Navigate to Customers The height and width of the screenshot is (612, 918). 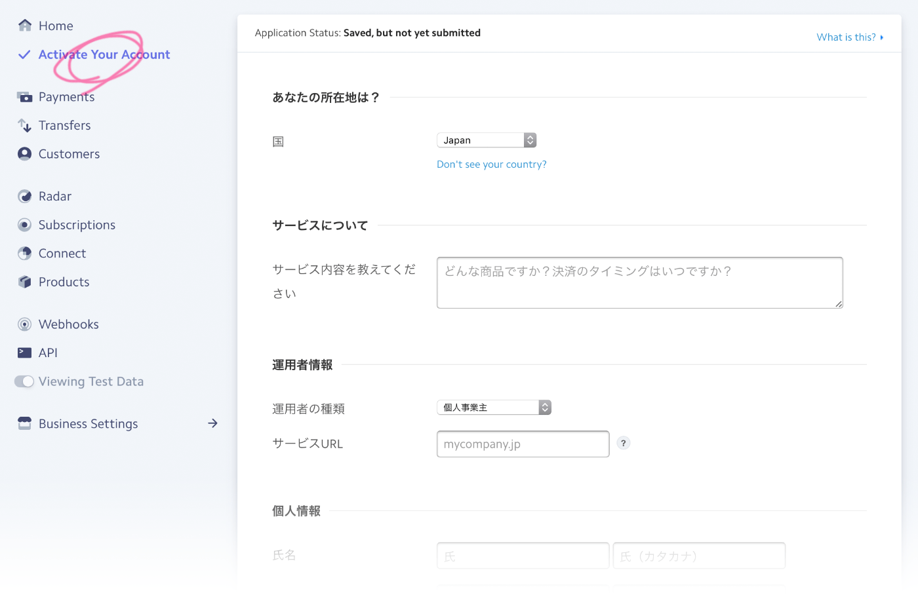(70, 154)
